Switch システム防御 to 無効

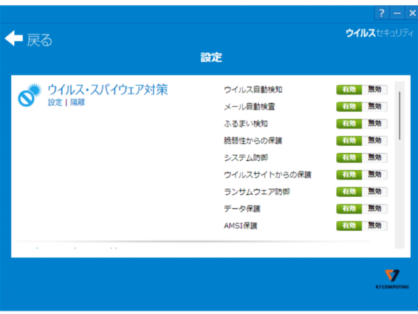(376, 157)
